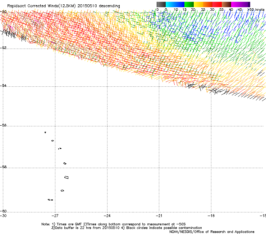Click the chart title Rapidscat Corrected Winds
Viewport: 266px width, 234px height.
pos(64,6)
